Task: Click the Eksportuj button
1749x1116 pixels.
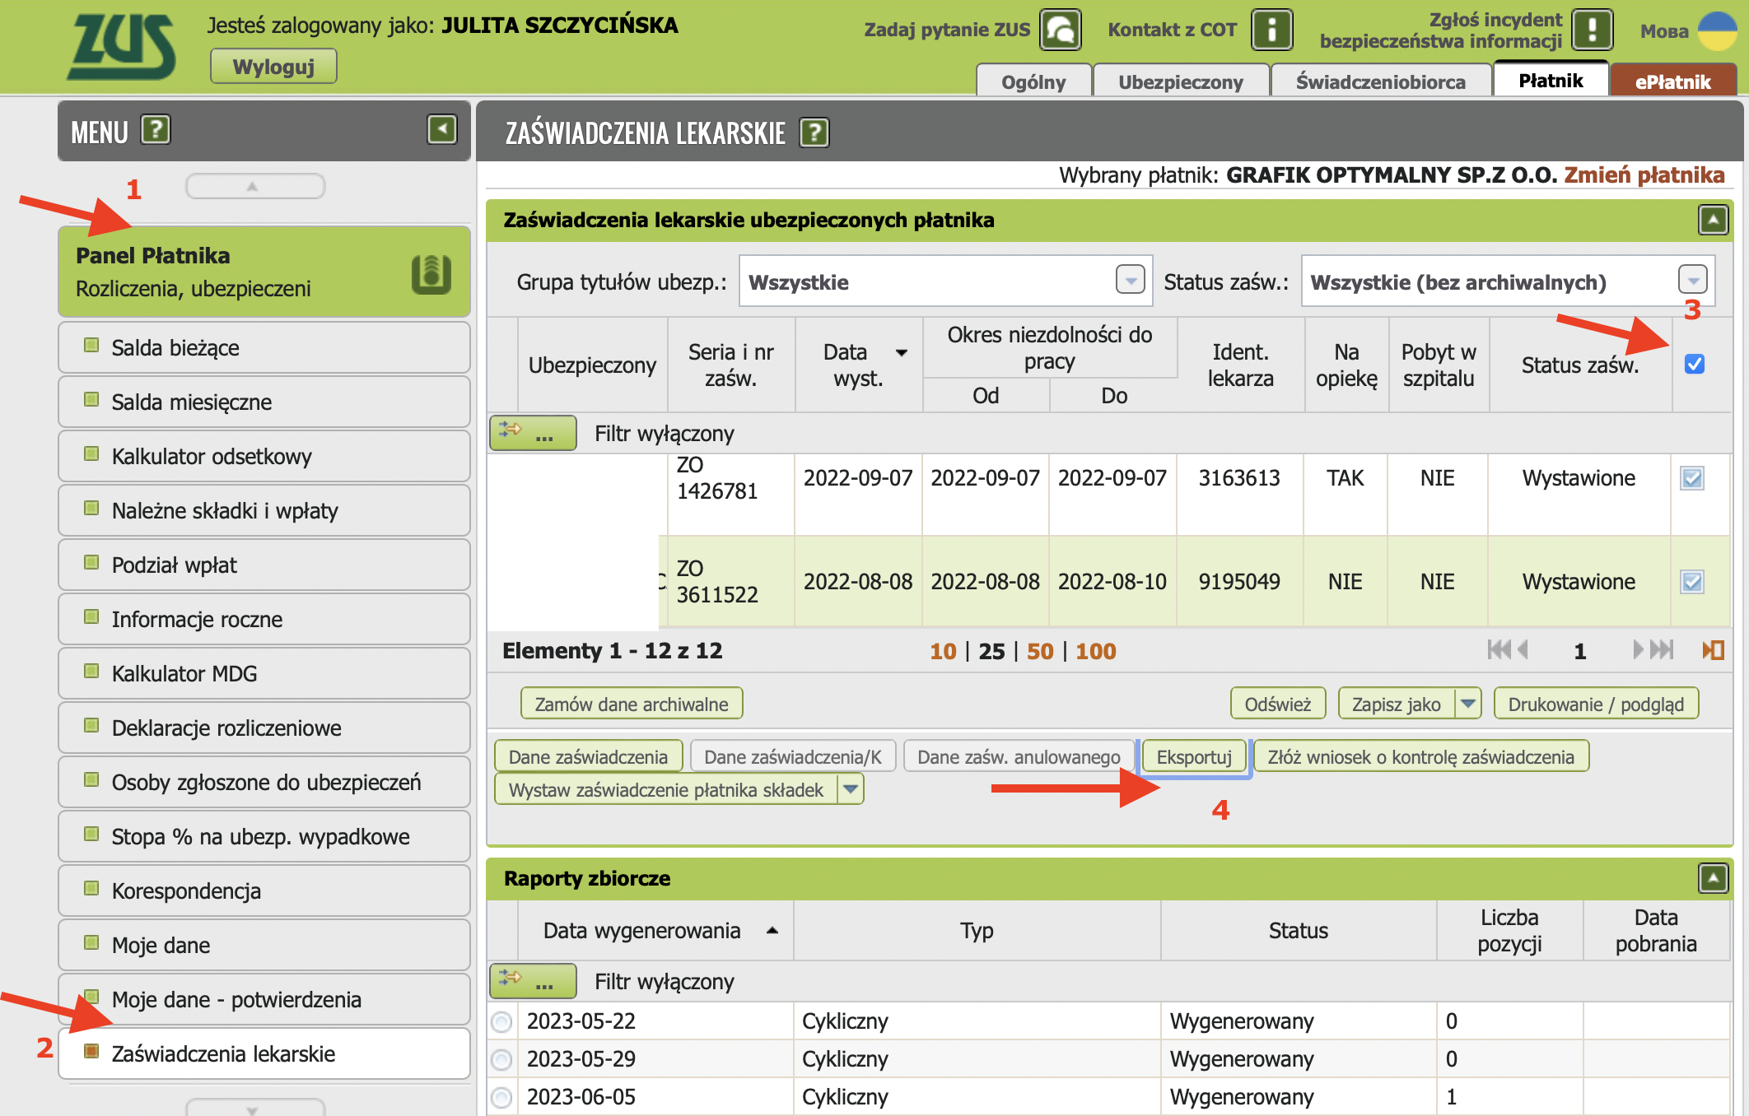Action: click(x=1193, y=756)
